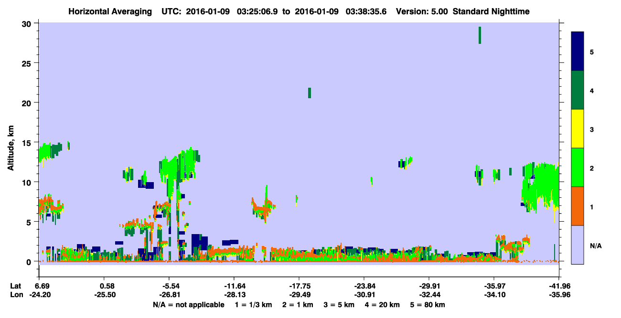Click the '5 = 80 km' legend entry
Screen dimensions: 621x318
tap(428, 305)
